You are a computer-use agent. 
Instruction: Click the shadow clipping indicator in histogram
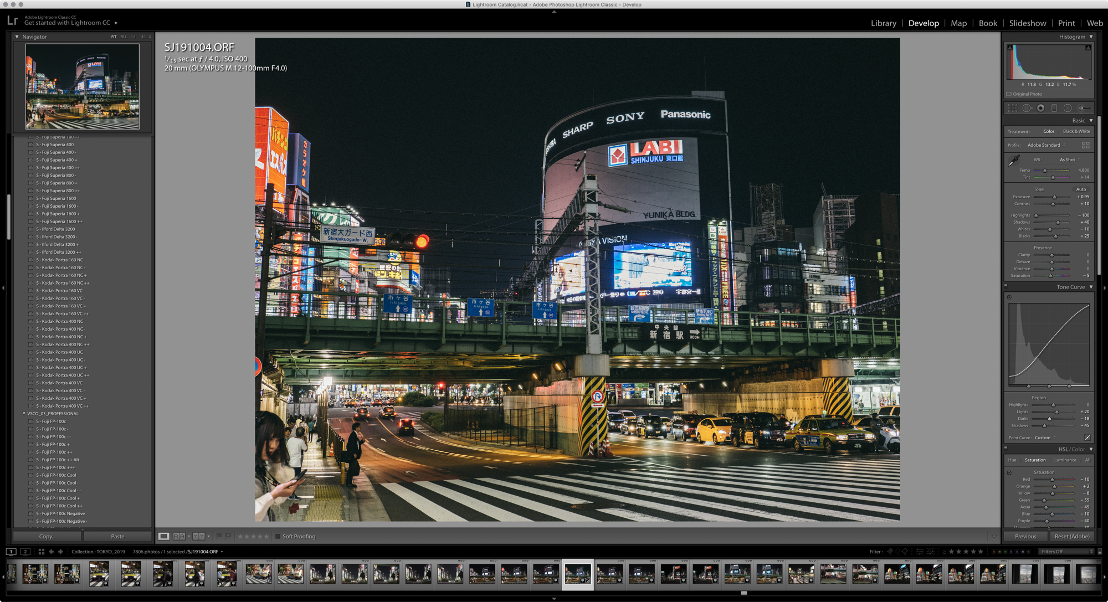click(x=1010, y=48)
